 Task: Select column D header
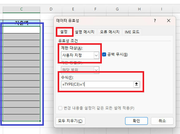coord(51,9)
